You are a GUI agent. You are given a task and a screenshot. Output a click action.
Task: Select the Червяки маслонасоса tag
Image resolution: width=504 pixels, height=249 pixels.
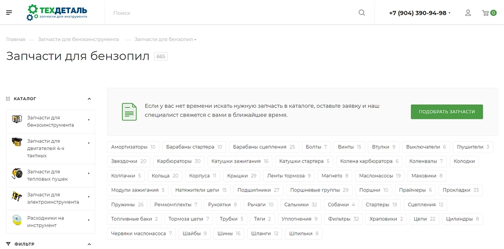point(141,233)
